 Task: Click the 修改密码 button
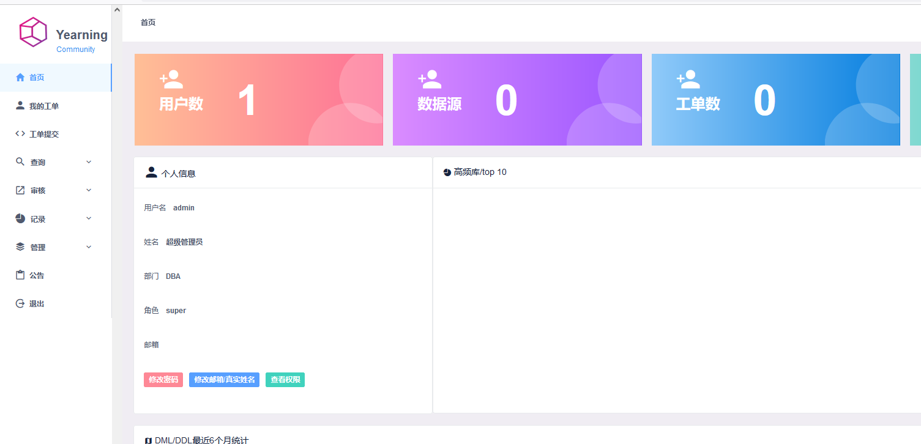(163, 380)
